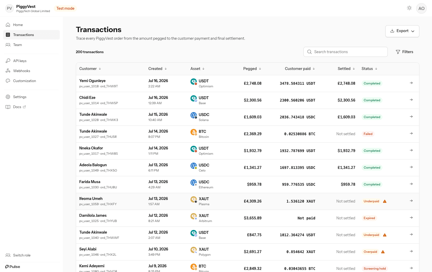Sort by Asset column

point(198,69)
